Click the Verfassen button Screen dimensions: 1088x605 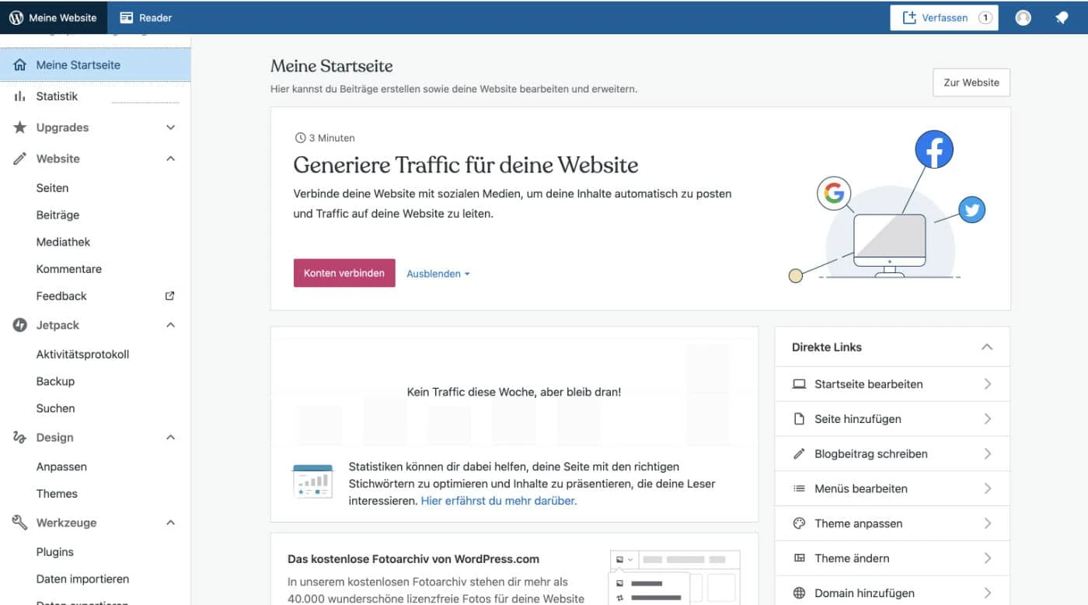[944, 17]
